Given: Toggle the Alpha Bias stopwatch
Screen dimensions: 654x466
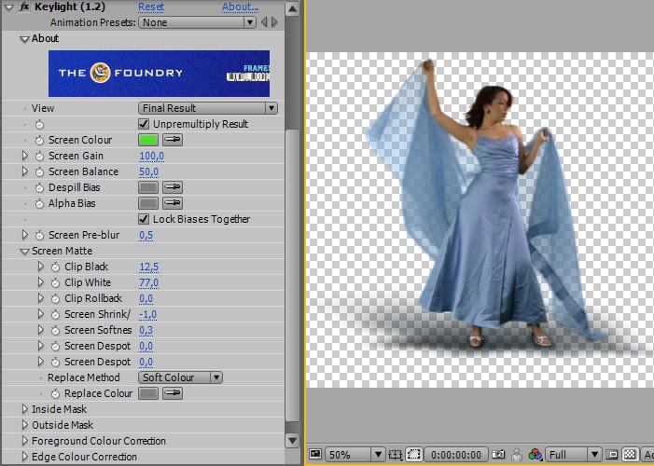Looking at the screenshot, I should pyautogui.click(x=39, y=203).
